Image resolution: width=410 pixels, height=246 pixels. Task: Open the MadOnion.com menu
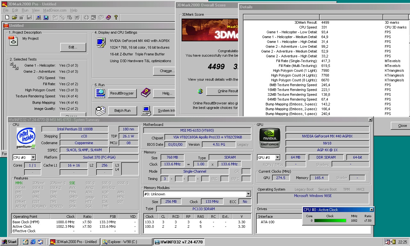point(55,10)
